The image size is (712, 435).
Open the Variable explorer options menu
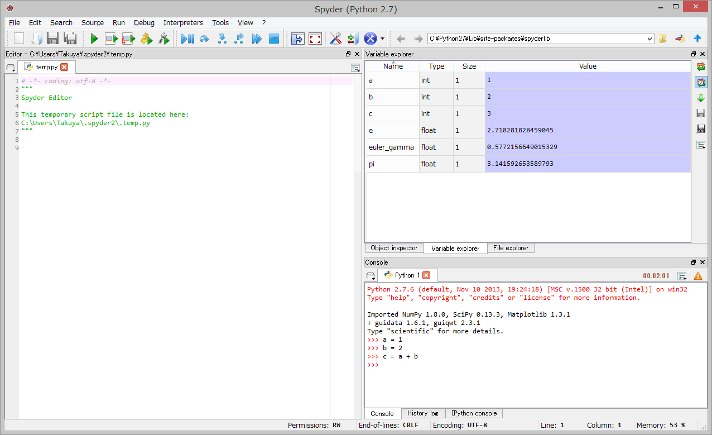click(x=701, y=145)
